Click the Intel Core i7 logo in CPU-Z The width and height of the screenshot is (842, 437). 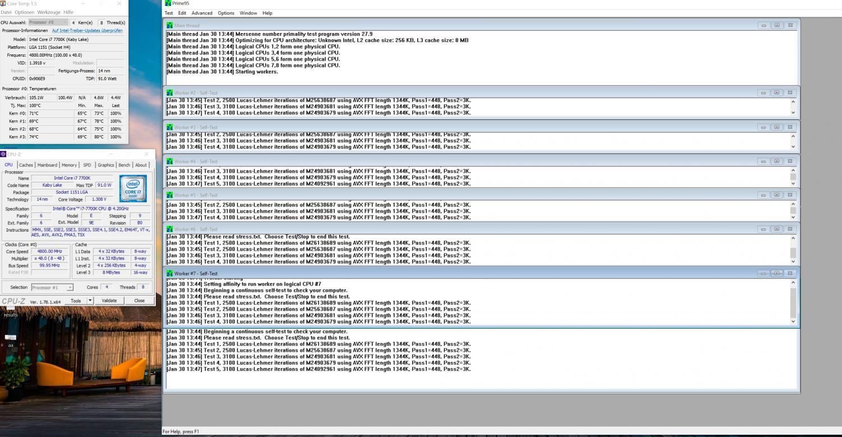pos(133,189)
